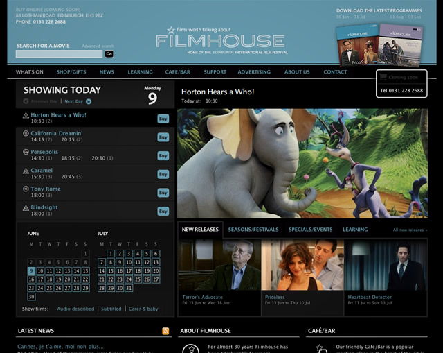Click rating icon next to California Dreamin'
The width and height of the screenshot is (443, 353).
tap(26, 133)
